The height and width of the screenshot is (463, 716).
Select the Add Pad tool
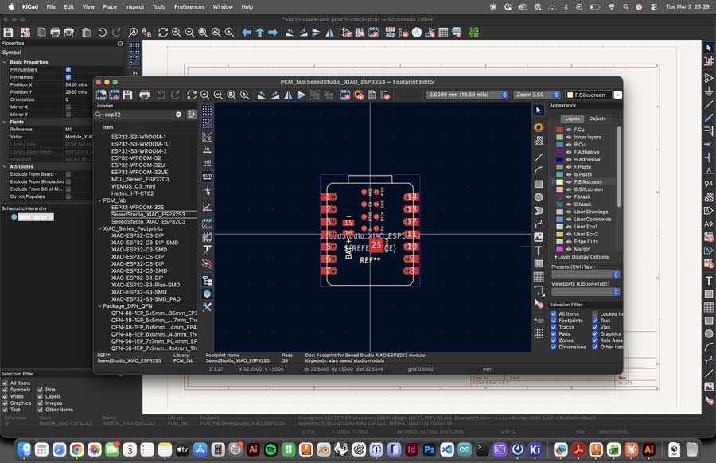coord(539,127)
